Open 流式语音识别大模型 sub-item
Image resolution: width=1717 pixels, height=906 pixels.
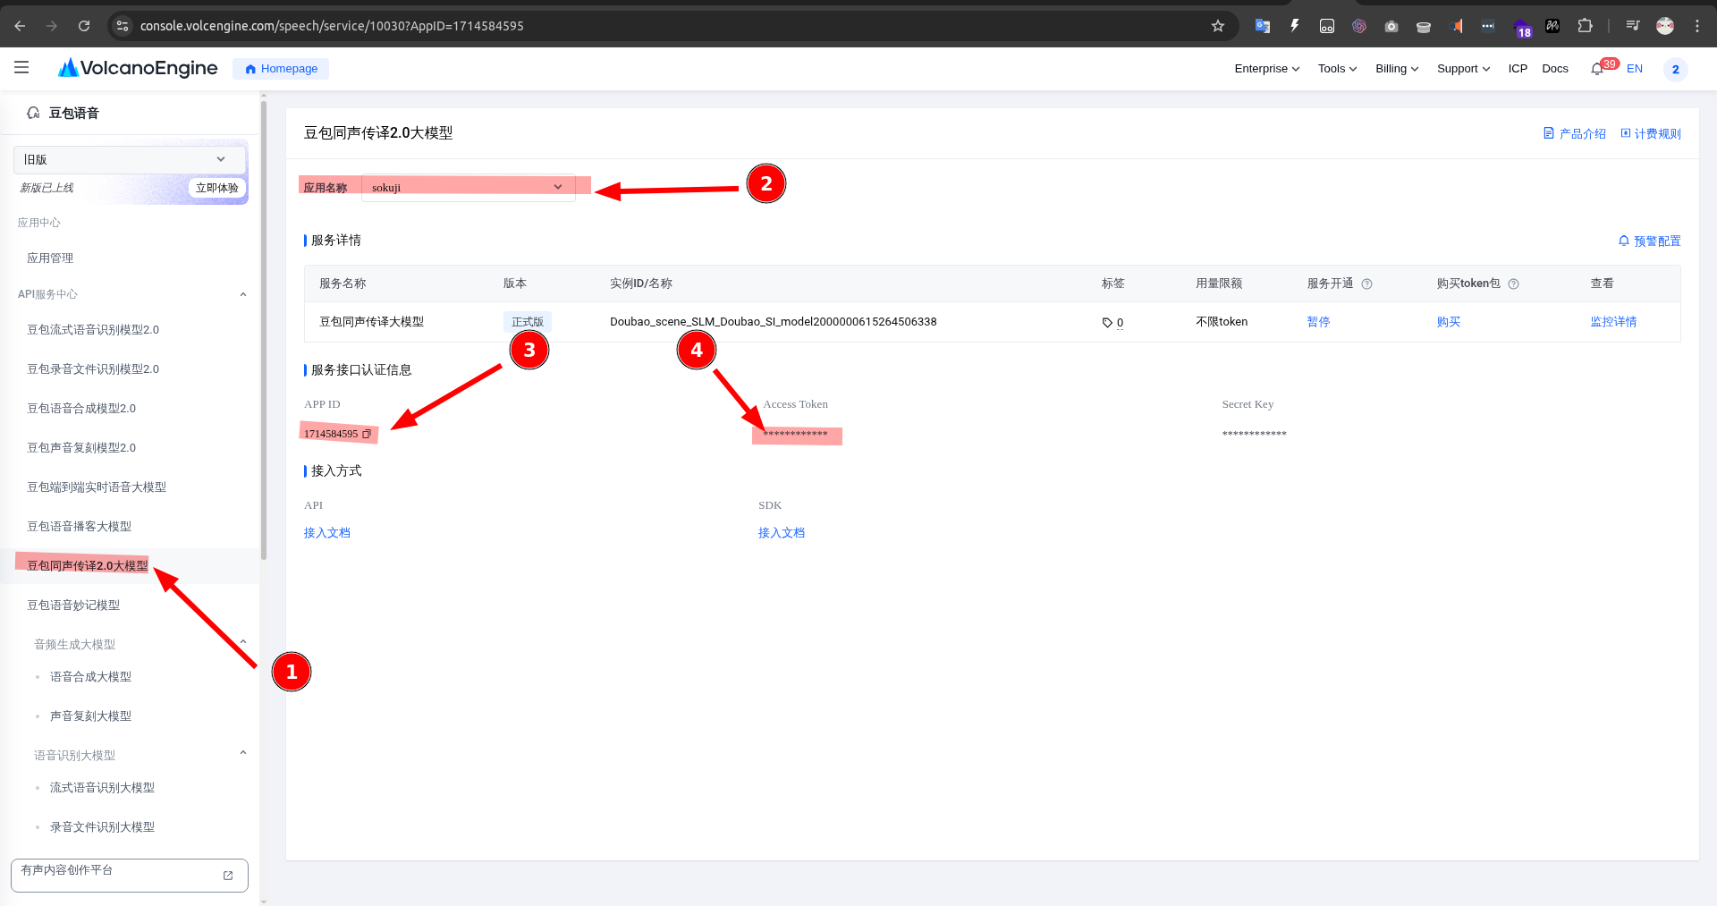(x=102, y=788)
